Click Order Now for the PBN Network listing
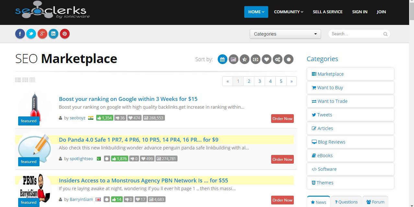The image size is (414, 207). tap(282, 200)
